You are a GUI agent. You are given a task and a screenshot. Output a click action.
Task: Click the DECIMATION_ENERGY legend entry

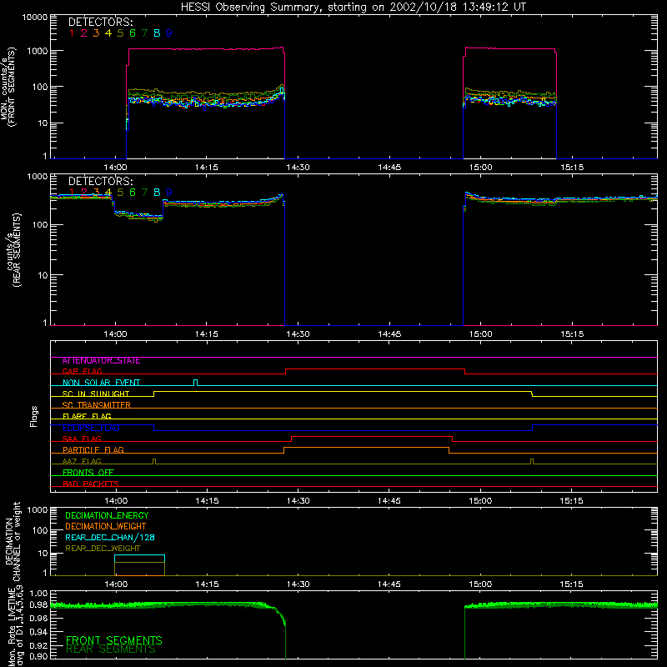107,515
